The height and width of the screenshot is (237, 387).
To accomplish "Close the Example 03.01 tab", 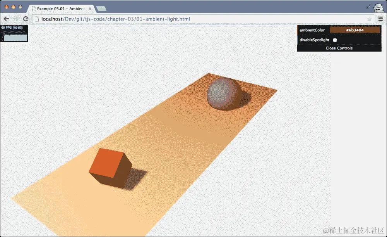I will tap(90, 9).
